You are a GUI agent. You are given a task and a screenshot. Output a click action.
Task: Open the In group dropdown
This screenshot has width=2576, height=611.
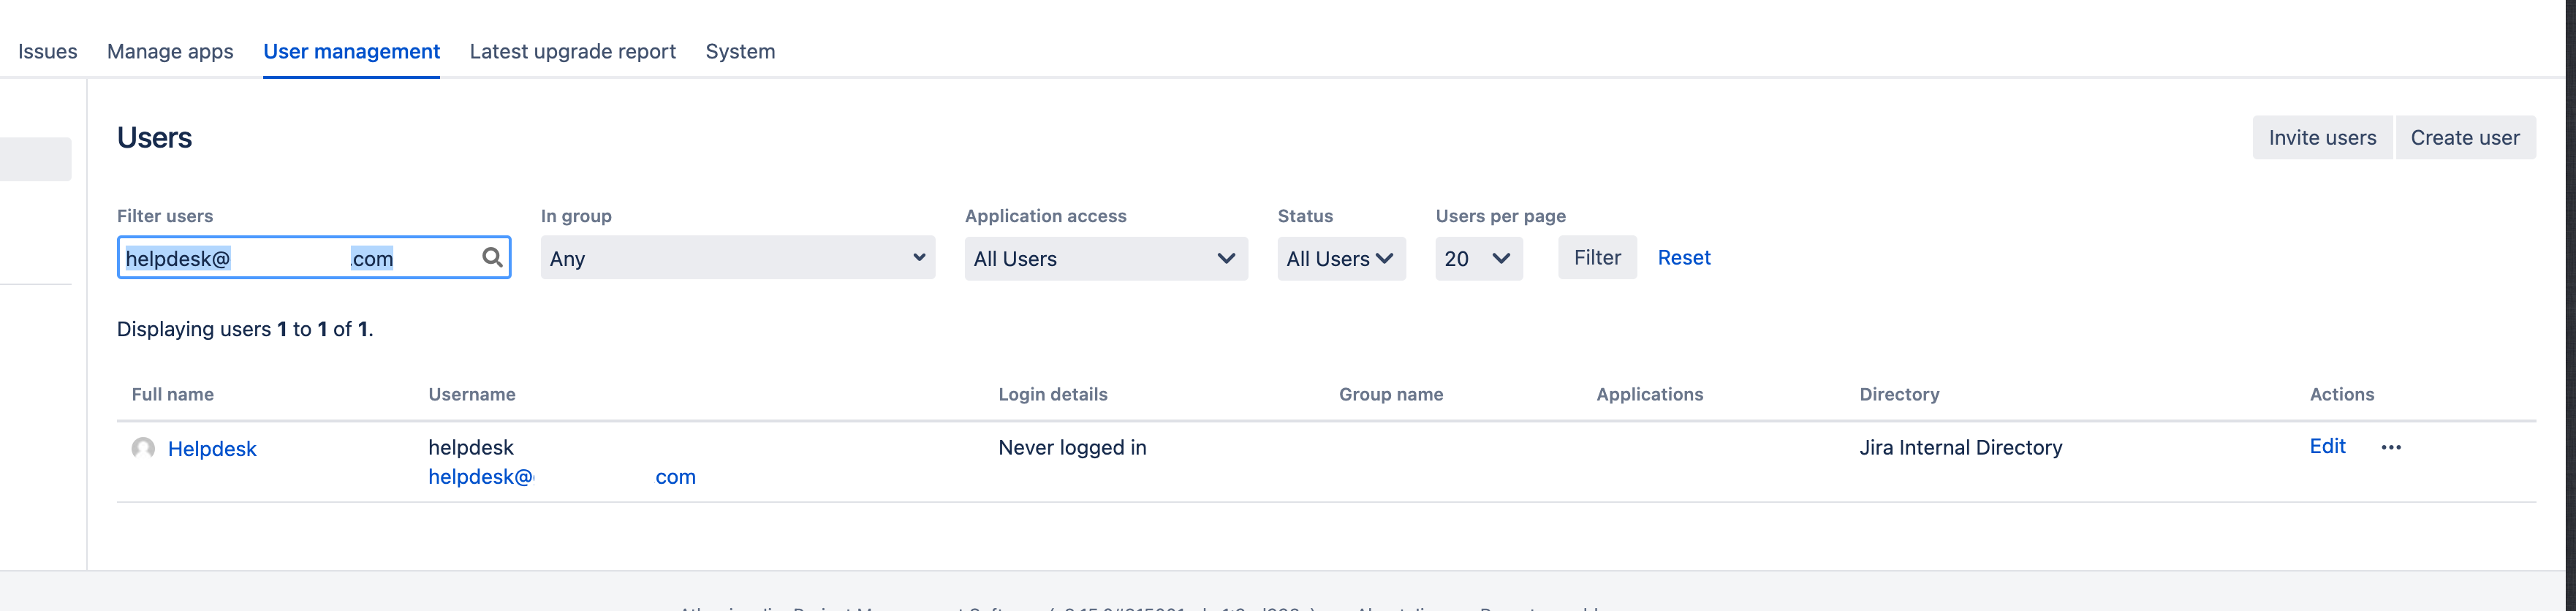[738, 258]
